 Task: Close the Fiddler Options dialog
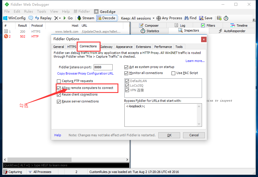coord(204,39)
